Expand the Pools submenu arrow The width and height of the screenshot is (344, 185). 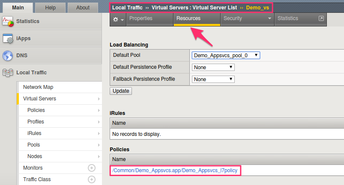pos(99,145)
